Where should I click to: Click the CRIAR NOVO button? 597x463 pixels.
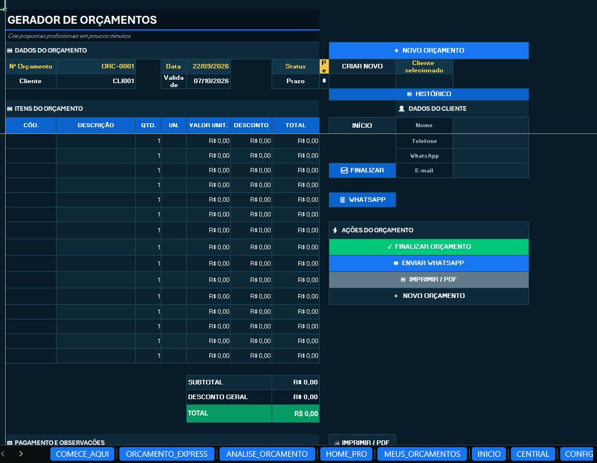click(362, 66)
